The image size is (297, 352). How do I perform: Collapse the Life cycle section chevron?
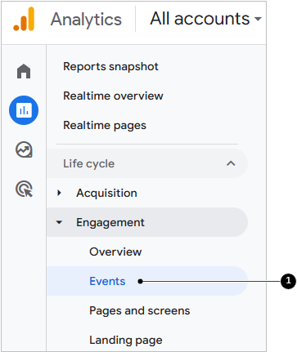point(231,163)
